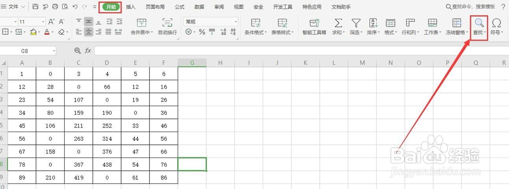Screen dimensions: 509x189
Task: Select column H header
Action: [220, 63]
